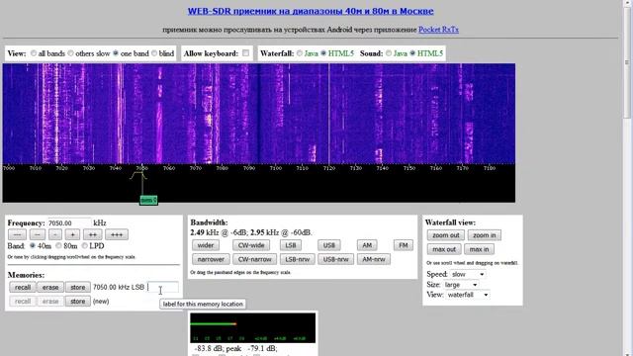Open the Pocket RxTx link
Image resolution: width=633 pixels, height=356 pixels.
point(438,30)
